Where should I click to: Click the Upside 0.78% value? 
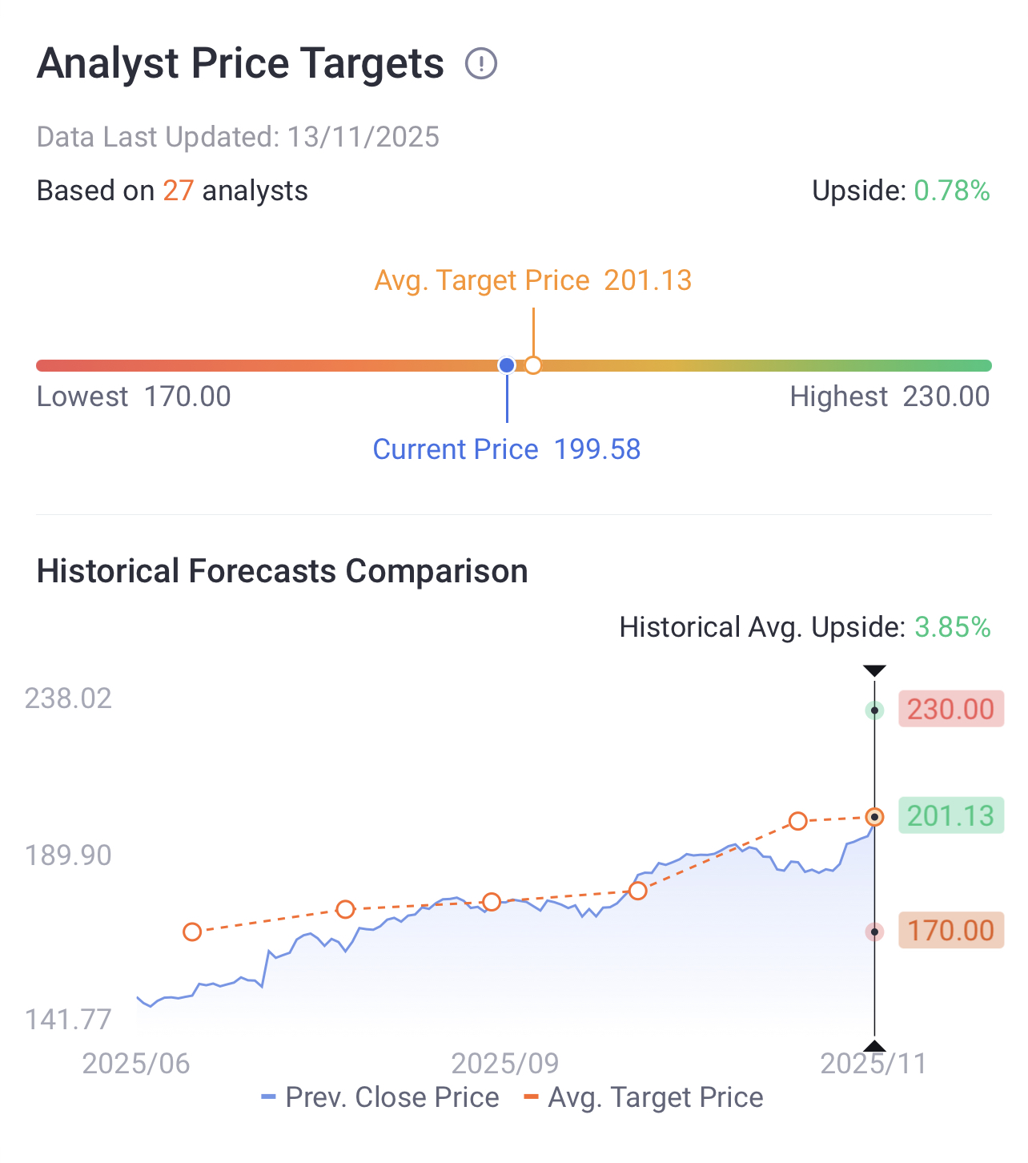tap(952, 191)
